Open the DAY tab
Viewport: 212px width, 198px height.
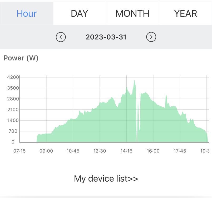[79, 13]
